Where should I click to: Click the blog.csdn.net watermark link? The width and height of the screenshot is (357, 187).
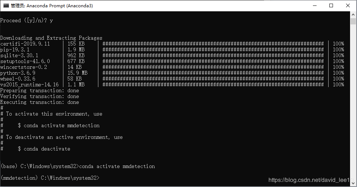pyautogui.click(x=309, y=180)
